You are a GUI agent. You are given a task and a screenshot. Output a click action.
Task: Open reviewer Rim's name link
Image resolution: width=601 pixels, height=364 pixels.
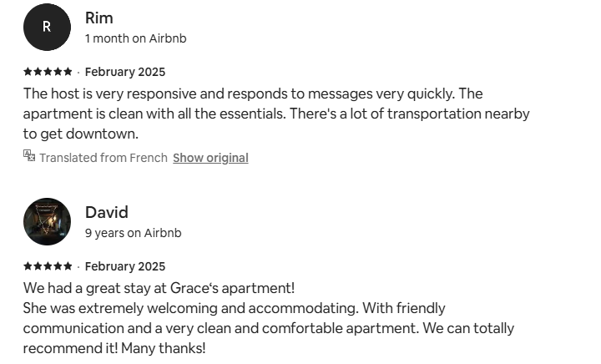98,18
